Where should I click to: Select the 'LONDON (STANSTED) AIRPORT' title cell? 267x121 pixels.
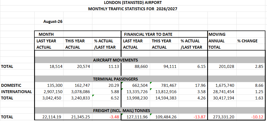(x=133, y=3)
